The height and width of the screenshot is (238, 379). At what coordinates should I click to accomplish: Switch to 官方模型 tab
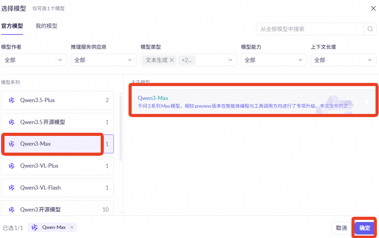tap(12, 26)
